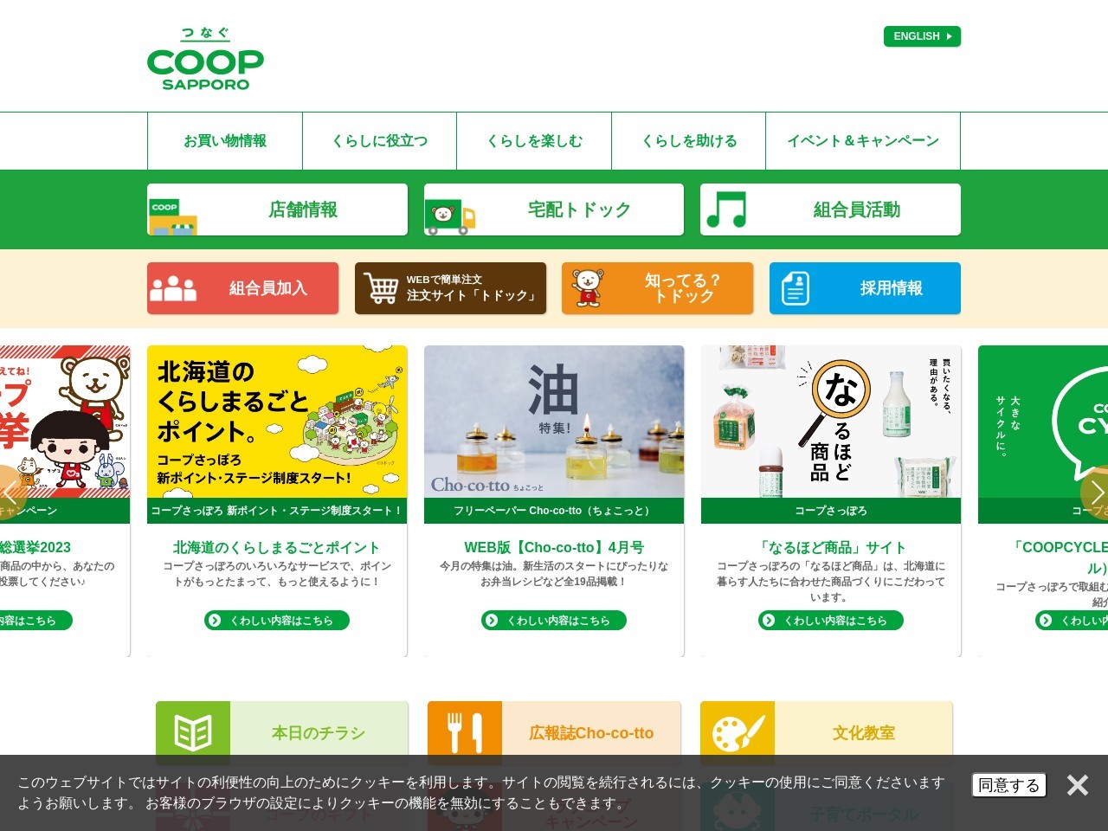Open the くらしを楽しむ menu

534,141
